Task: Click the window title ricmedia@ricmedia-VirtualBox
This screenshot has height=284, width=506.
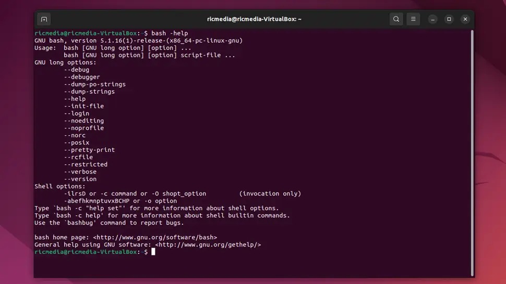Action: pos(254,19)
